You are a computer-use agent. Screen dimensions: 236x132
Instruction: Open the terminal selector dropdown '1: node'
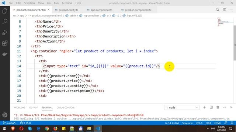click(x=182, y=107)
